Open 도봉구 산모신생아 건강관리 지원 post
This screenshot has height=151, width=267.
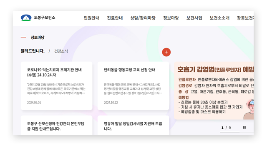55,126
